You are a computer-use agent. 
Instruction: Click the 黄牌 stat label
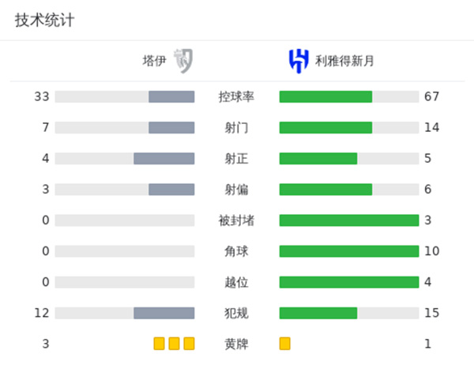click(236, 344)
